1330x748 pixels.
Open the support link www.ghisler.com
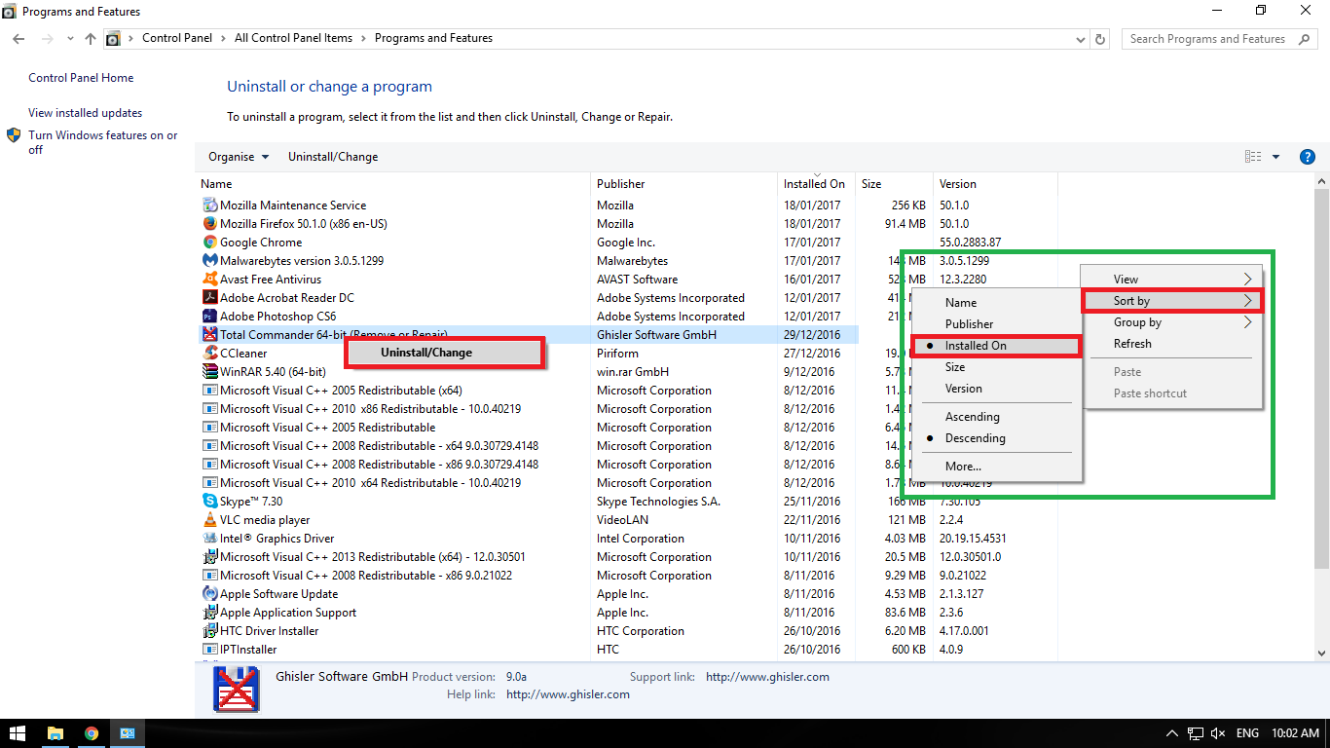[x=767, y=677]
